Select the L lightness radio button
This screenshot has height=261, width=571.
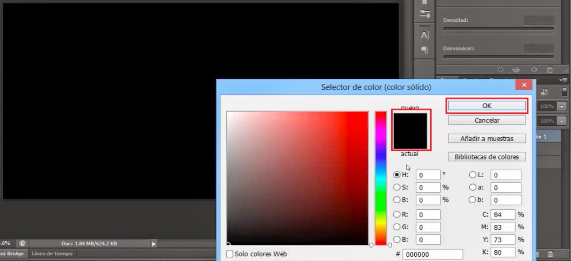coord(473,174)
